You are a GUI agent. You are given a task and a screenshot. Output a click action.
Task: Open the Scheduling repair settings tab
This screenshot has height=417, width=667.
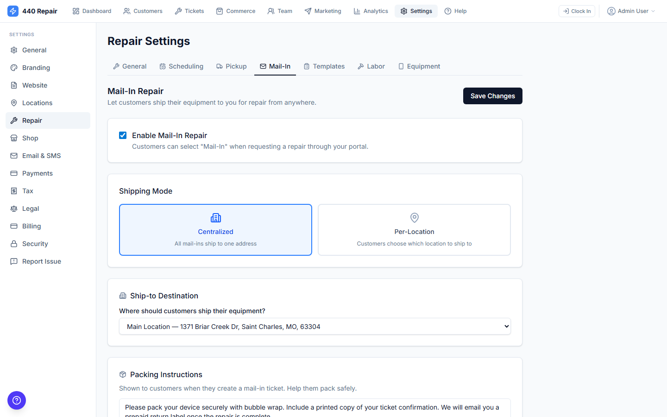tap(181, 66)
